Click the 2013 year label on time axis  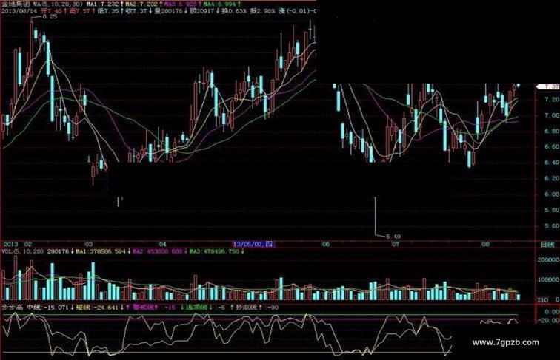point(10,244)
